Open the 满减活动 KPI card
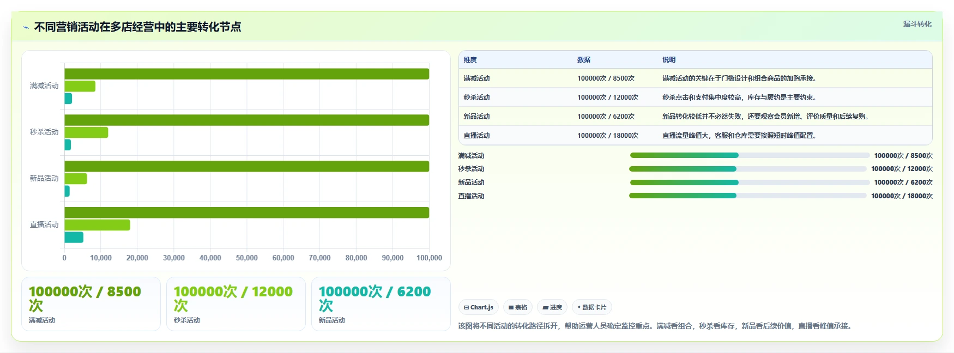Screen dimensions: 954x353 coord(91,304)
